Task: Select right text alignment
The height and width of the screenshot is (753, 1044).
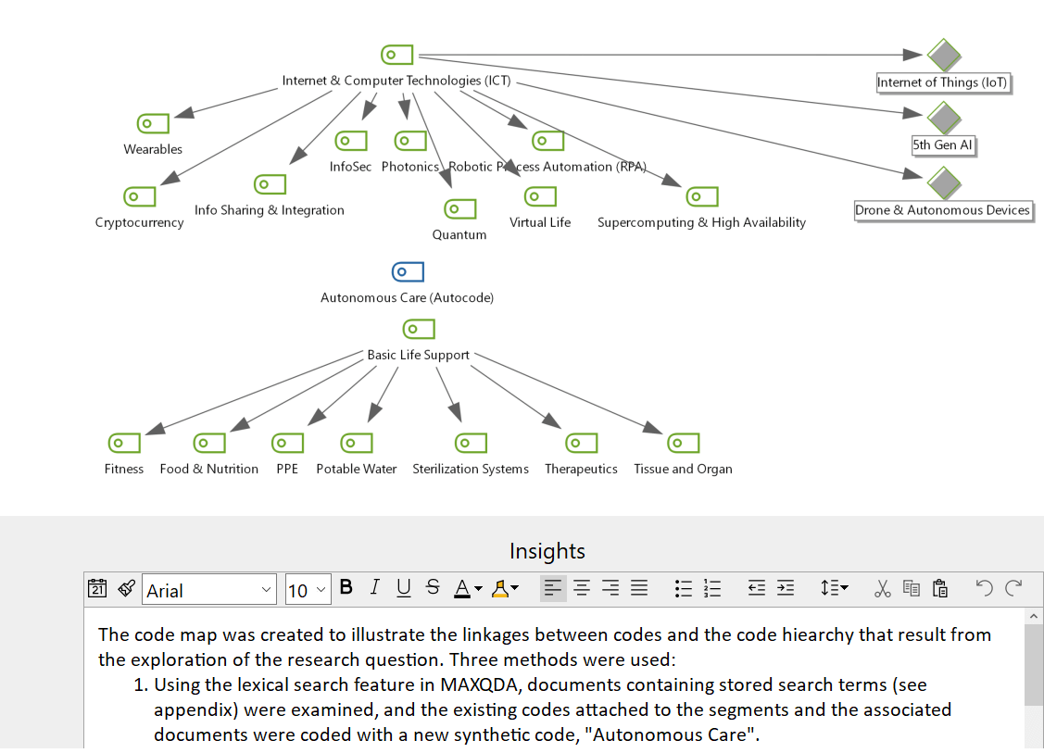Action: point(610,588)
